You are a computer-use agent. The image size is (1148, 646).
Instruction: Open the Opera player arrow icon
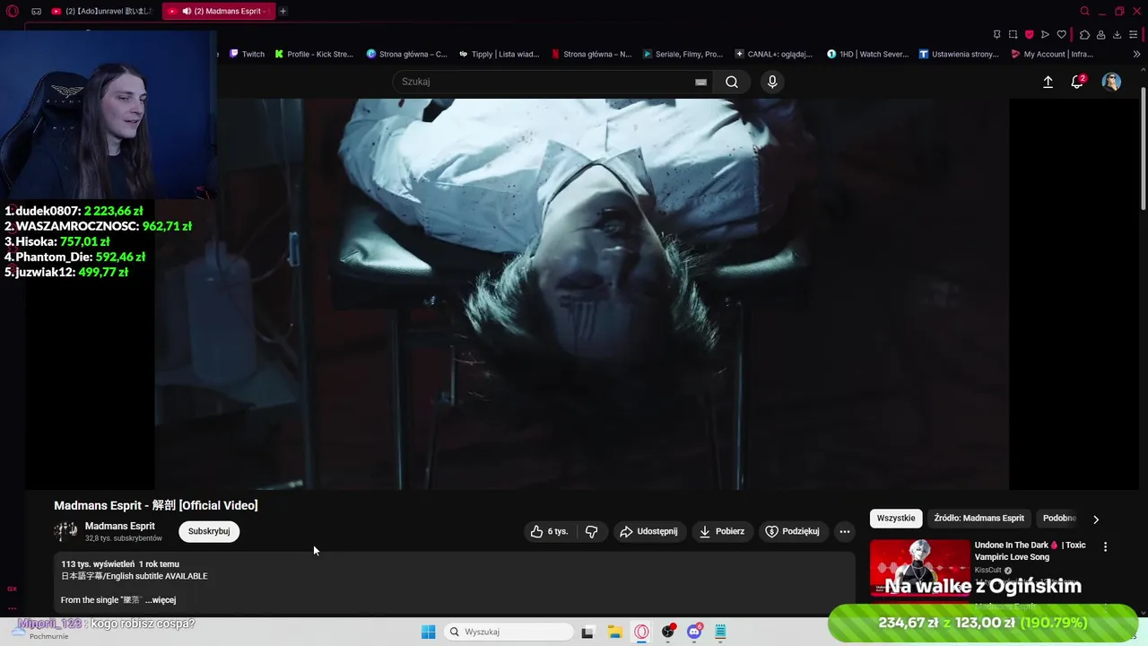[1045, 34]
